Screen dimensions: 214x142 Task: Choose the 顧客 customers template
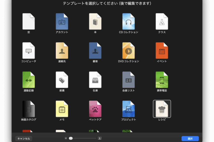[x=95, y=51]
